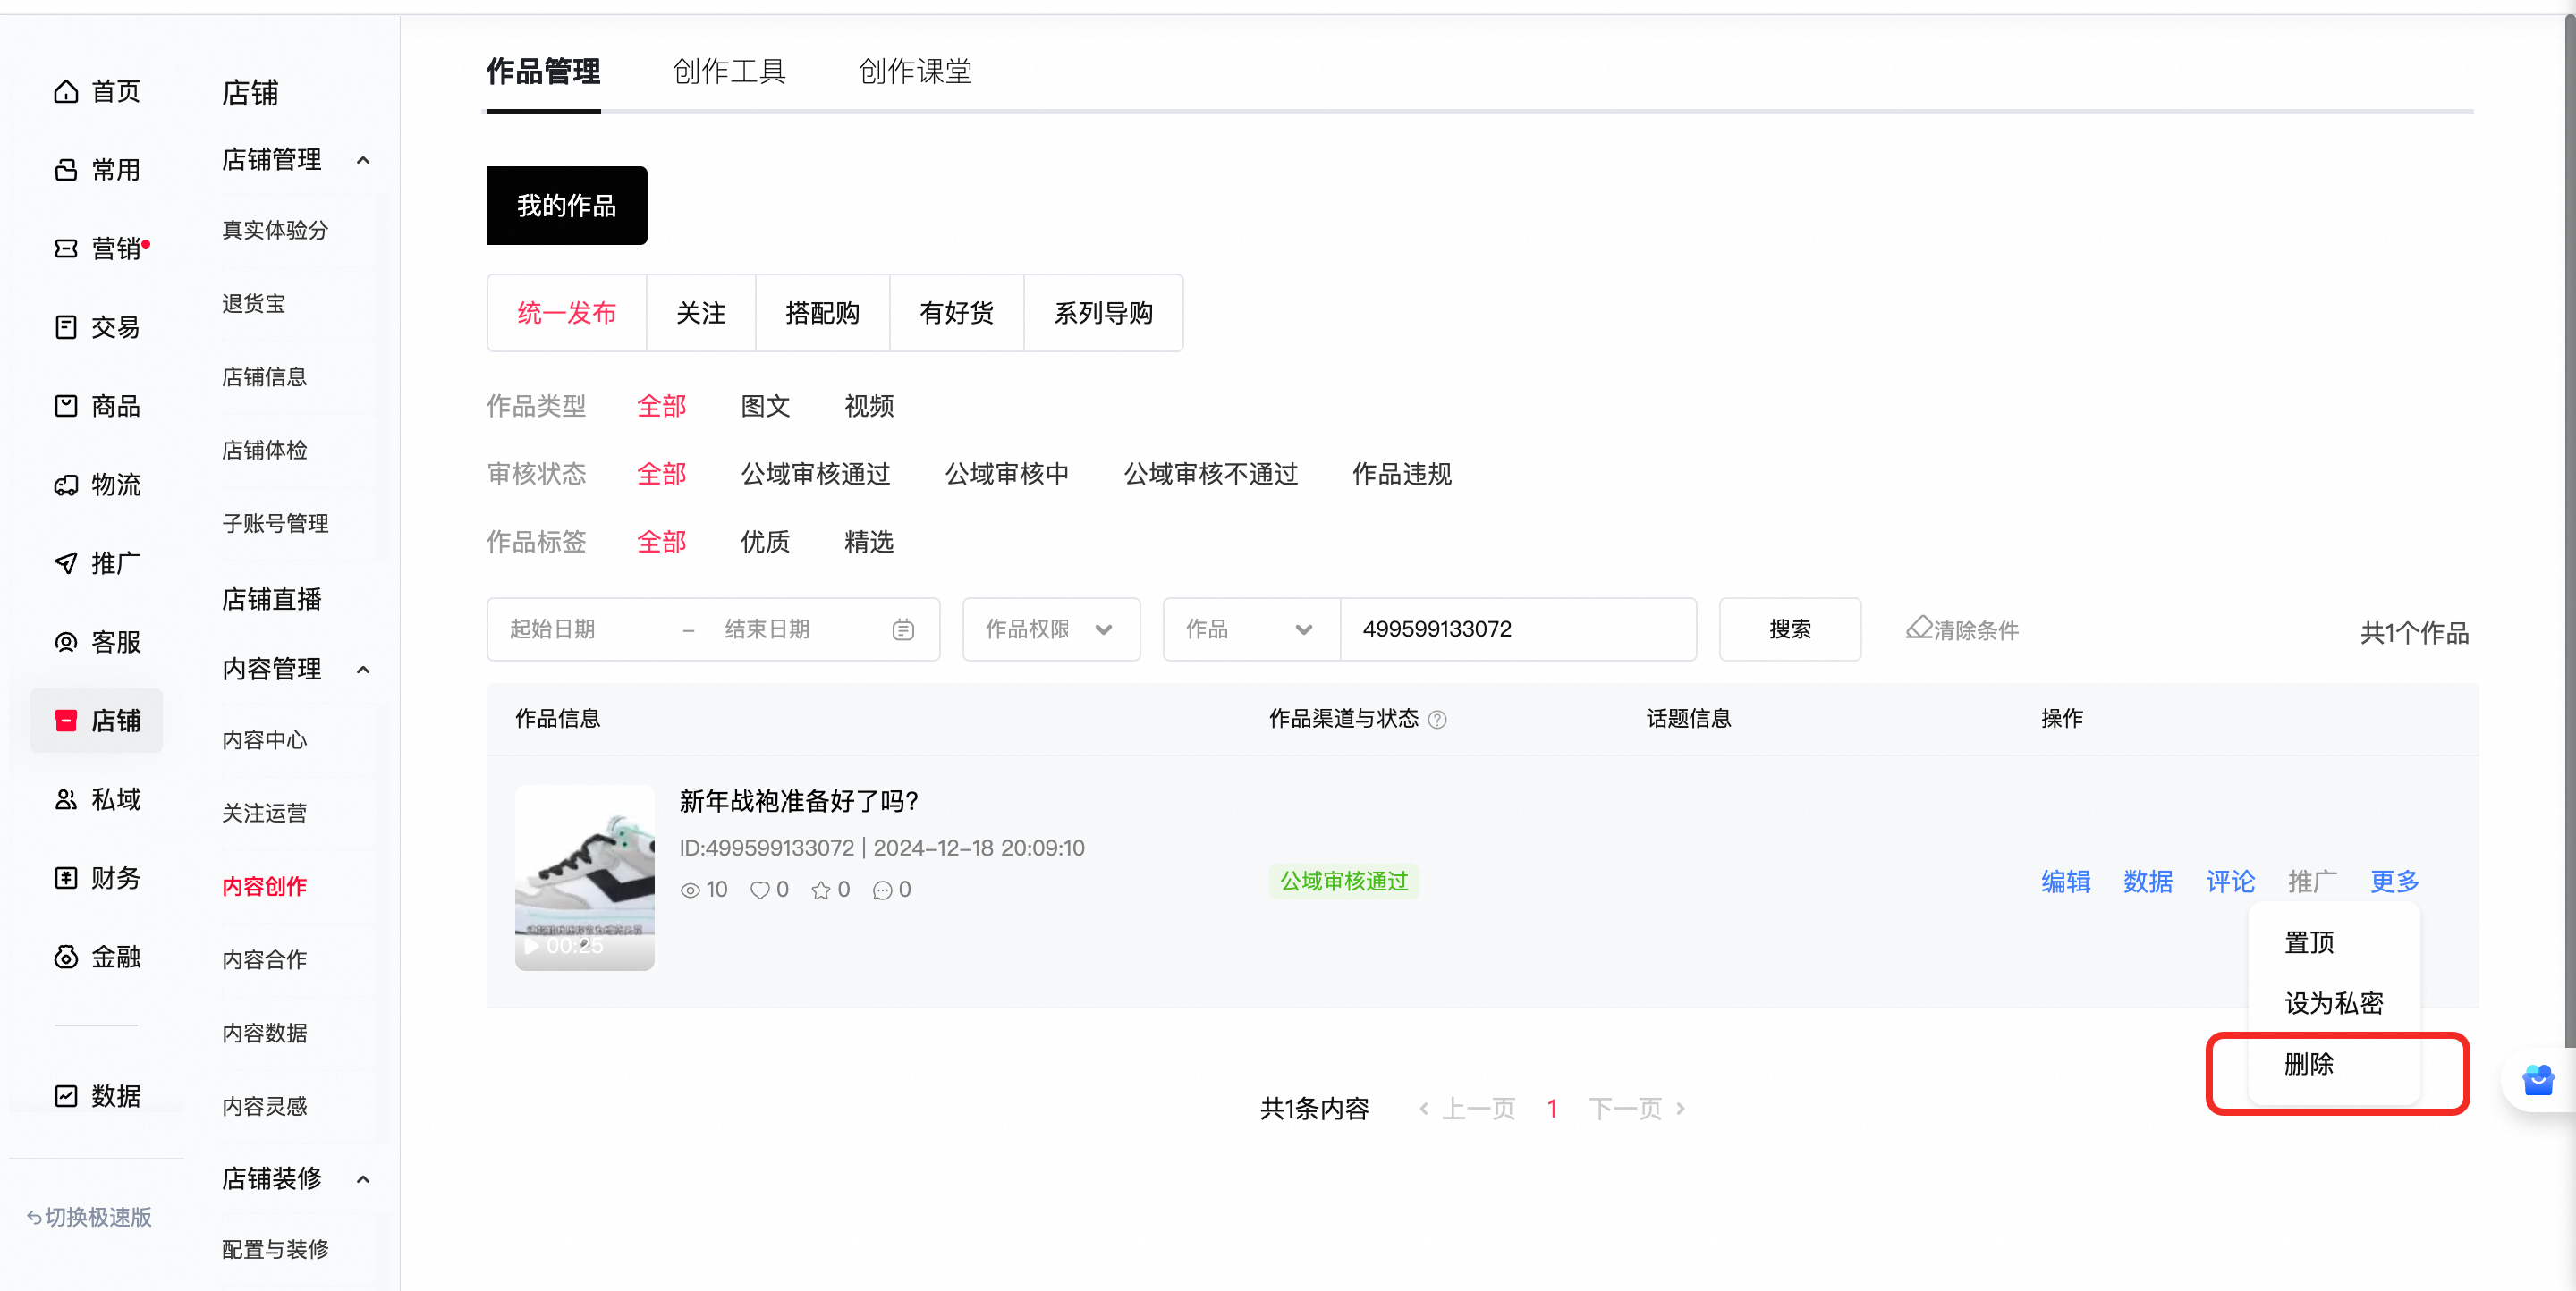Viewport: 2576px width, 1291px height.
Task: Open 私域 private domain icon
Action: click(66, 799)
